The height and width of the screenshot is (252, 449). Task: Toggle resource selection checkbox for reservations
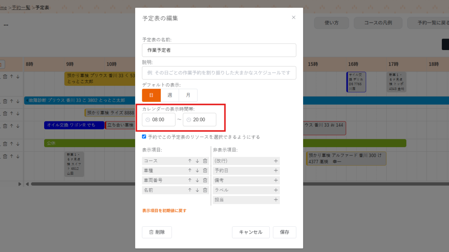click(x=144, y=137)
